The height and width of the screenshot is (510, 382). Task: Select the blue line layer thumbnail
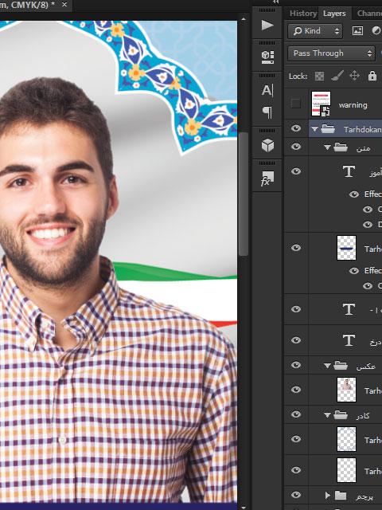point(346,248)
